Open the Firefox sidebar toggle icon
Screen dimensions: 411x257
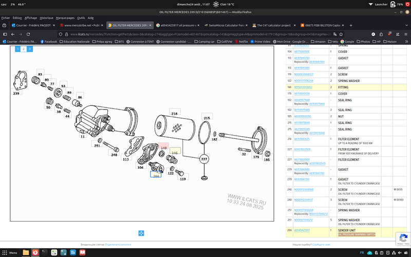coord(5,34)
